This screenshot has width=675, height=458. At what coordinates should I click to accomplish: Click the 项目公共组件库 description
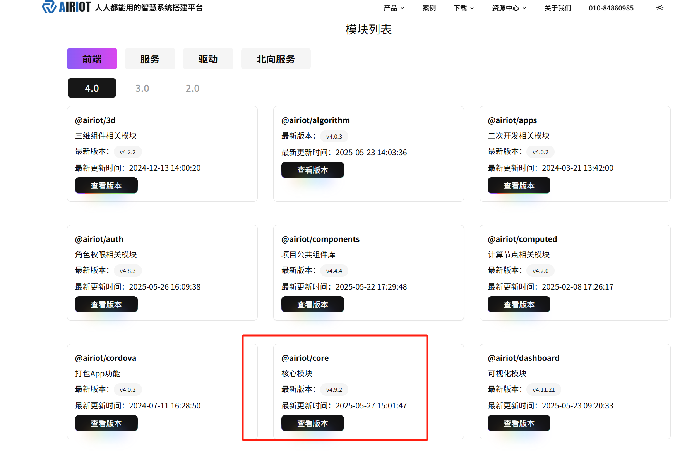tap(308, 255)
